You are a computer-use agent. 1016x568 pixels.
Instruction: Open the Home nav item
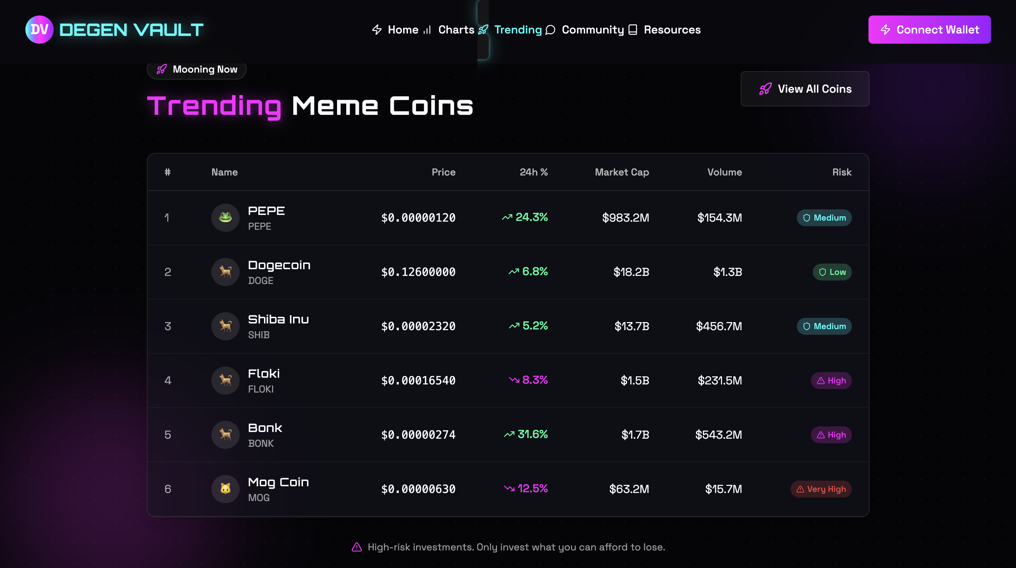pyautogui.click(x=395, y=30)
